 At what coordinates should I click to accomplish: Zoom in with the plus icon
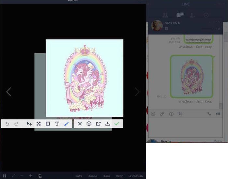point(31,176)
